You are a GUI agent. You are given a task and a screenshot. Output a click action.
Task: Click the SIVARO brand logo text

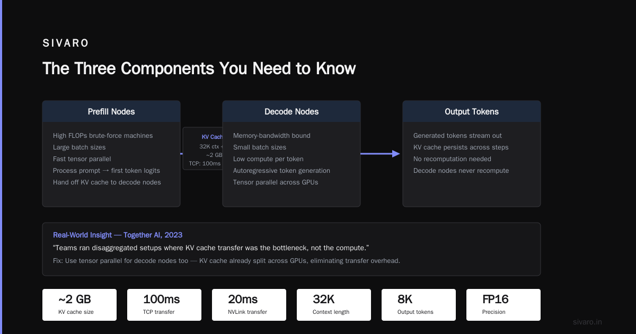click(66, 43)
